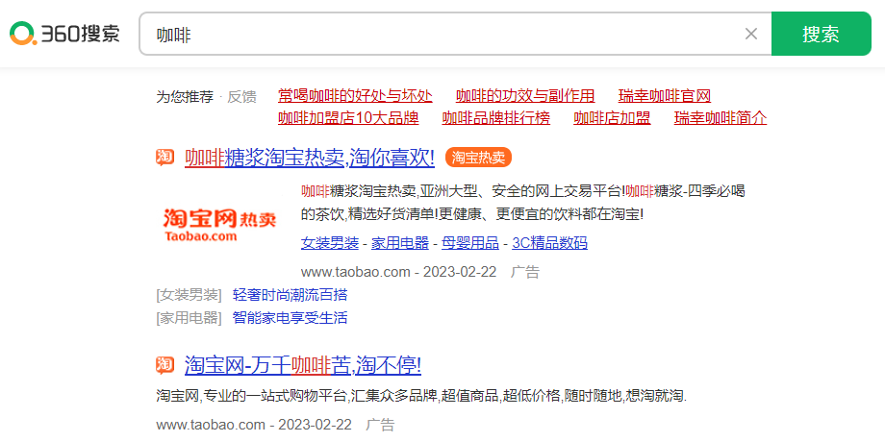Screen dimensions: 885x442
Task: Click www.taobao.com URL of first ad
Action: pyautogui.click(x=356, y=272)
